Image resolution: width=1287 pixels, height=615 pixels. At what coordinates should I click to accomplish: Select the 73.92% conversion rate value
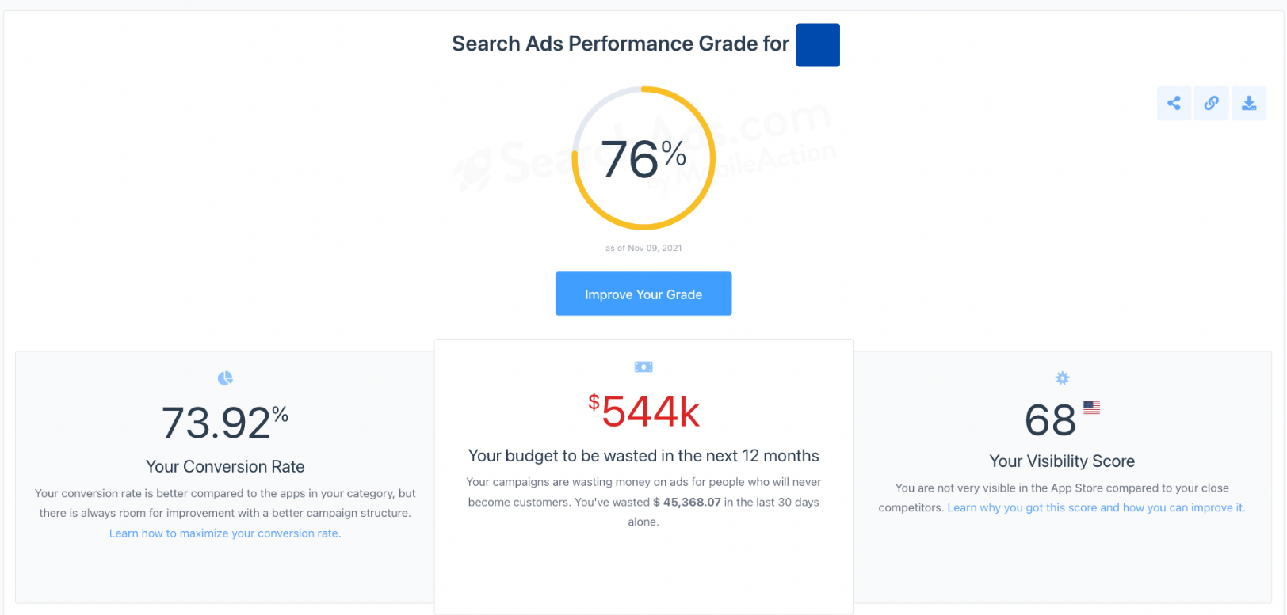(x=225, y=422)
